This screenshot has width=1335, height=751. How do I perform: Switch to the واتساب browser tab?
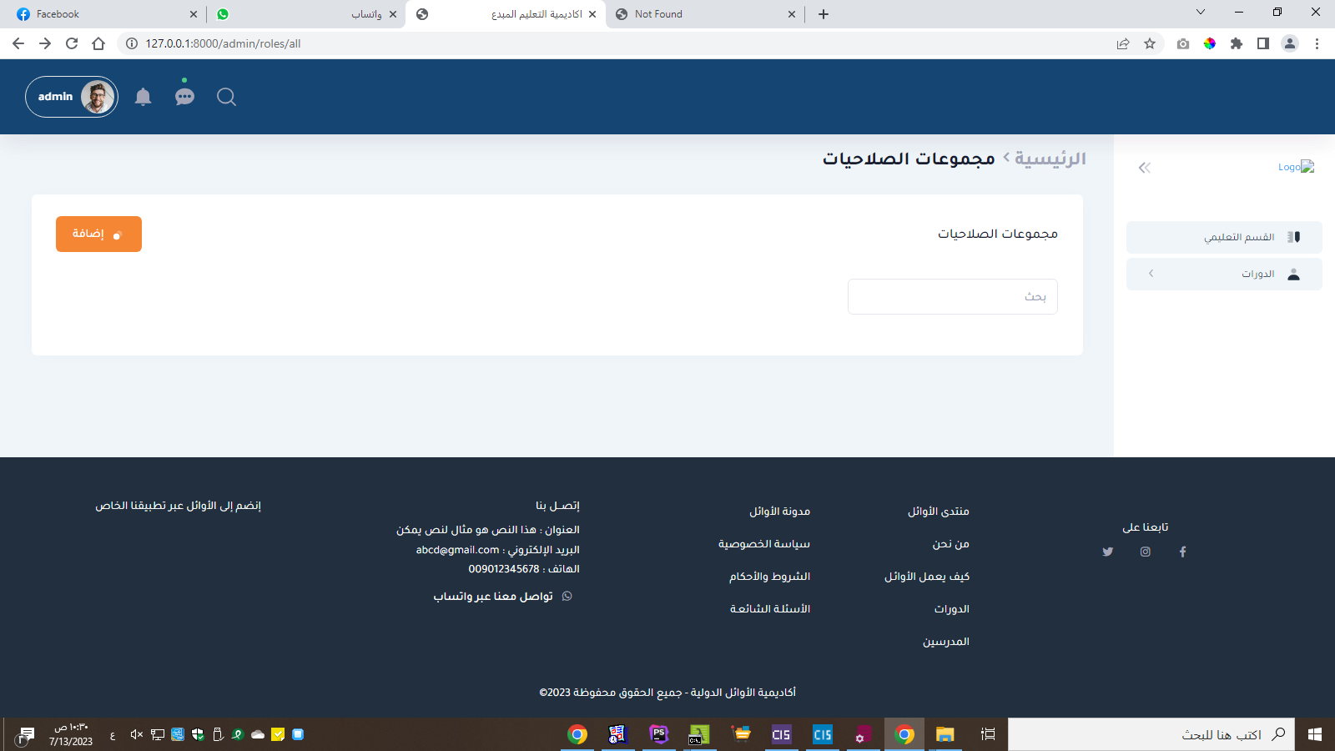click(305, 14)
